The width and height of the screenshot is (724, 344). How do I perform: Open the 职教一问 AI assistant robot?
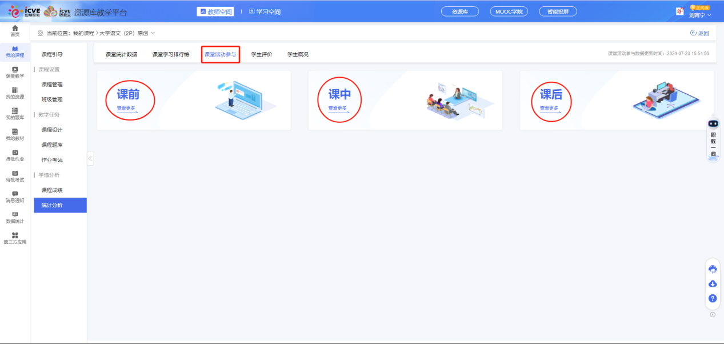[712, 122]
